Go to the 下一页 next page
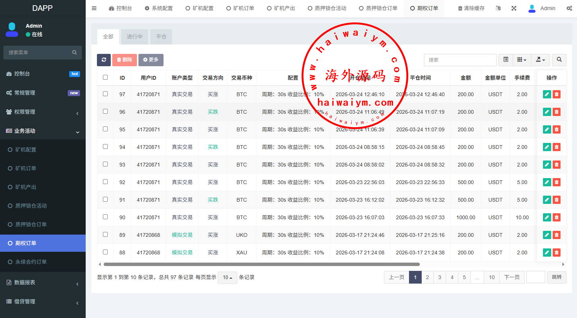This screenshot has width=577, height=318. (x=512, y=277)
